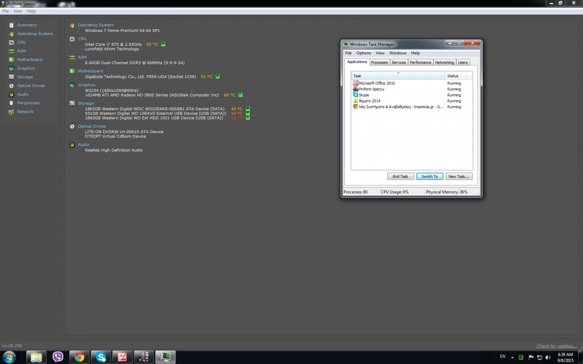
Task: Open Google Chrome from the taskbar
Action: coord(80,357)
